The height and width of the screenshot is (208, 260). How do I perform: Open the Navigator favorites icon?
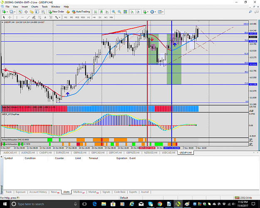32,12
